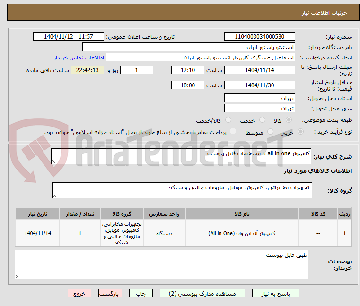Click the واحد شمارش column header
Viewport: 360px width, 306px height.
(164, 214)
